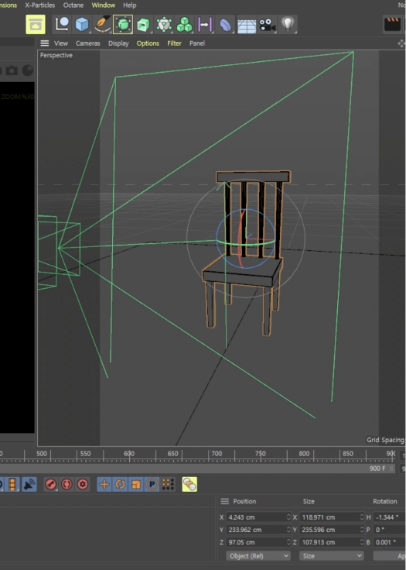Select the Cube primitive icon
This screenshot has height=570, width=406.
pyautogui.click(x=82, y=24)
